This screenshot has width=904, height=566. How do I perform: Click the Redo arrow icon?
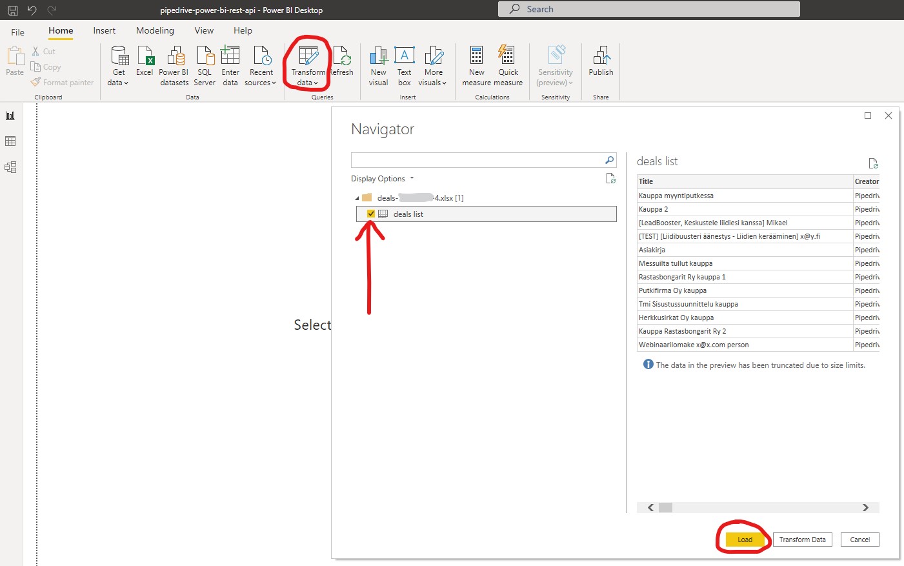[52, 10]
